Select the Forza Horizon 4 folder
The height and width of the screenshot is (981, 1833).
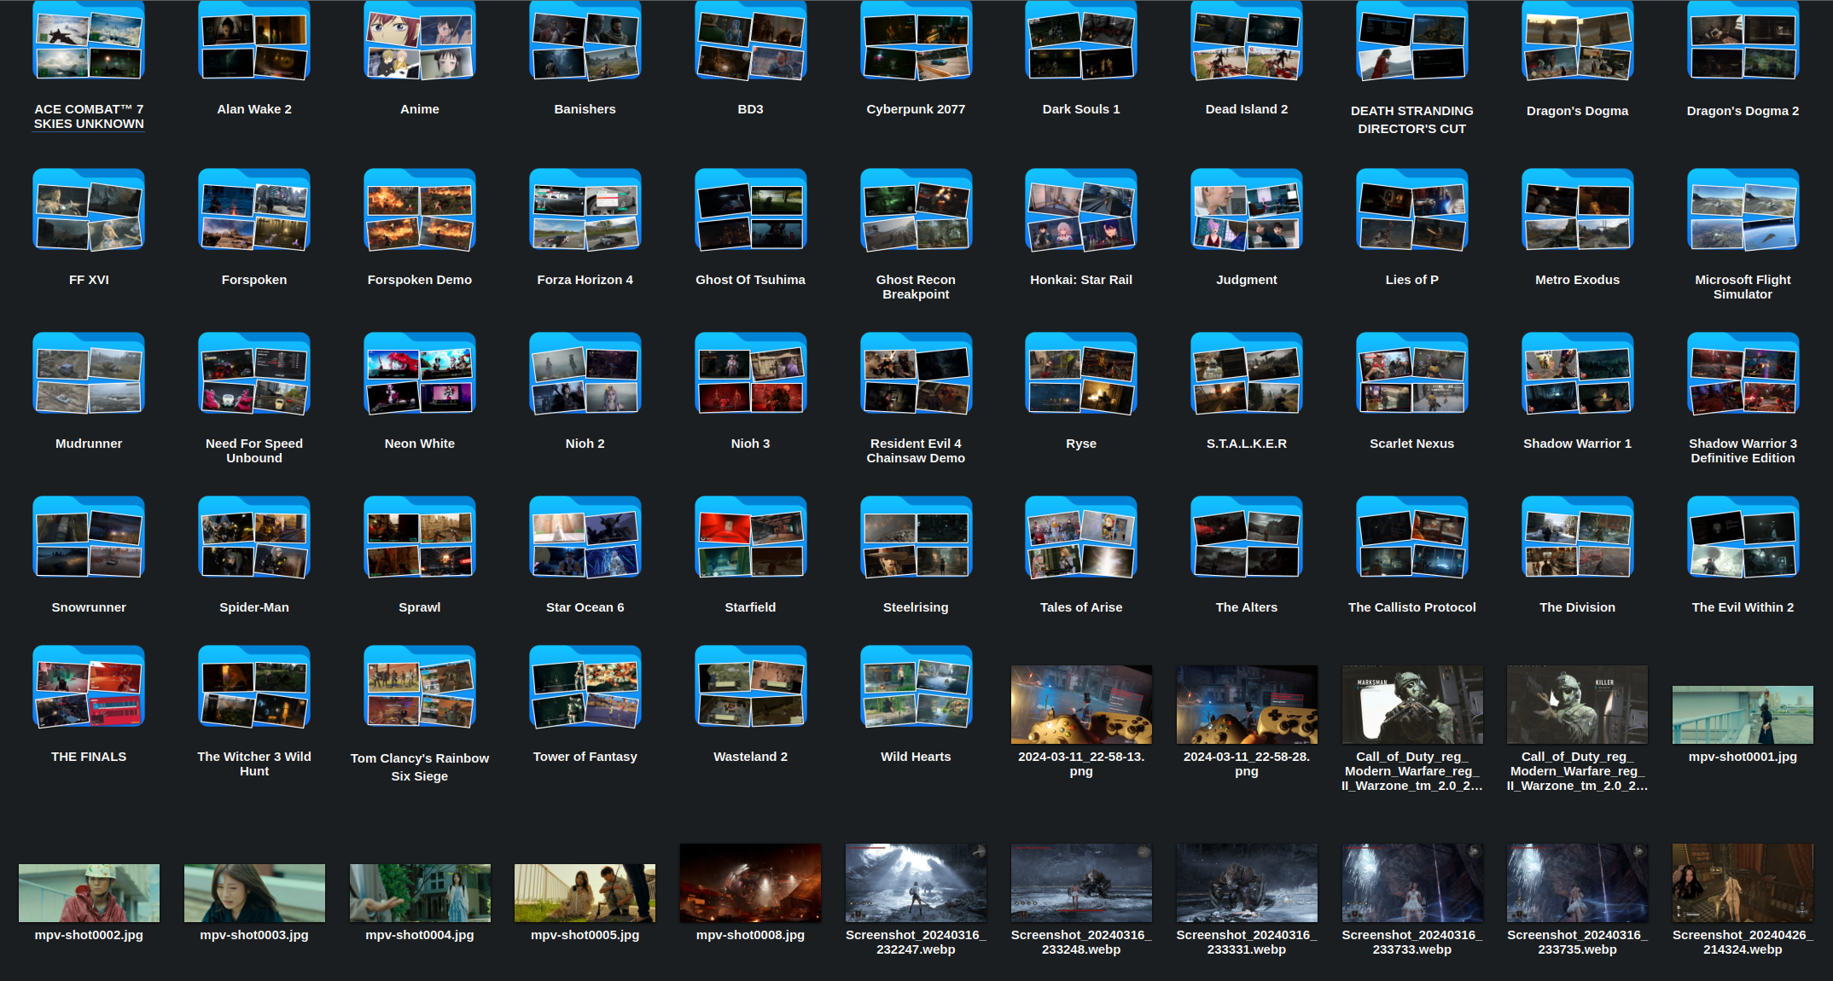click(585, 210)
